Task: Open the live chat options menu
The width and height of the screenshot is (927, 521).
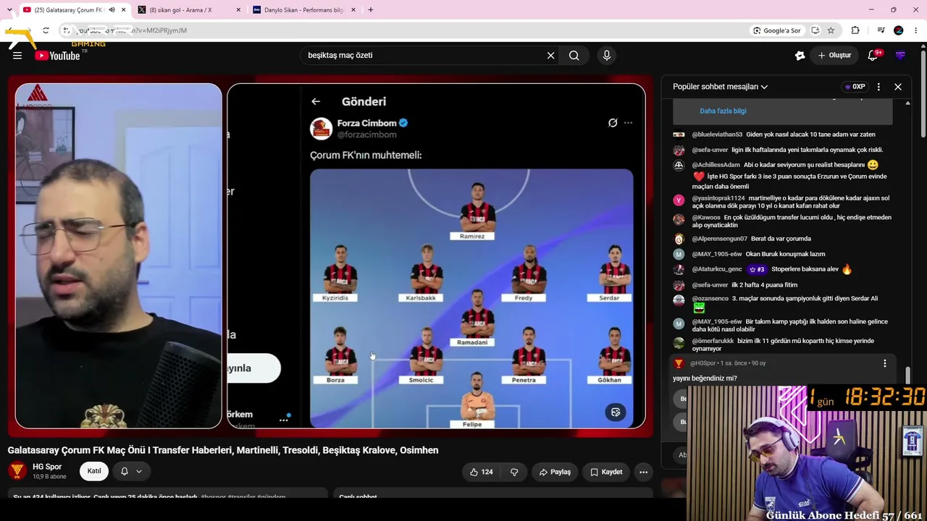Action: (878, 87)
